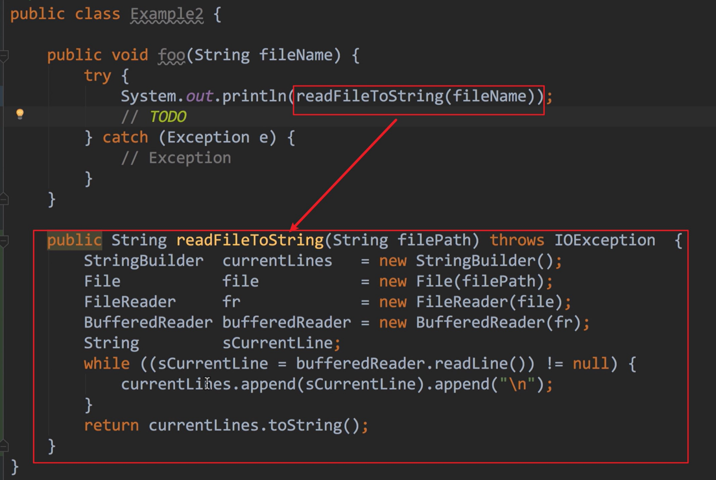The image size is (716, 480).
Task: Click the BufferedReader type at line start
Action: [x=148, y=323]
